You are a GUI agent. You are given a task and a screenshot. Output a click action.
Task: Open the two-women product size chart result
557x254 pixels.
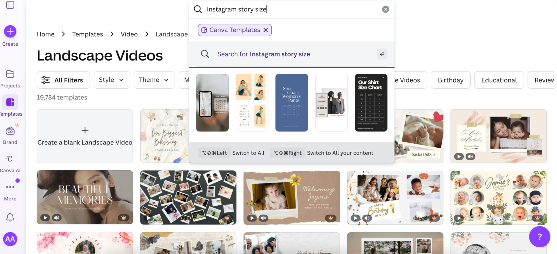point(331,103)
